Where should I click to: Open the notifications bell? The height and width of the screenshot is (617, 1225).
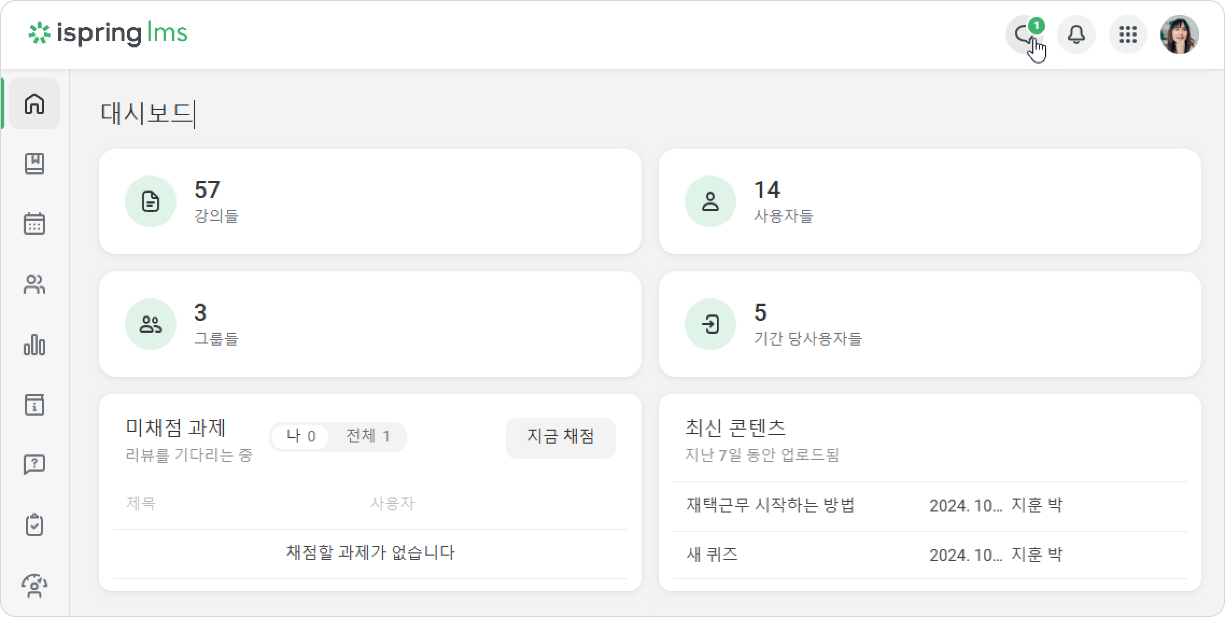[x=1076, y=34]
